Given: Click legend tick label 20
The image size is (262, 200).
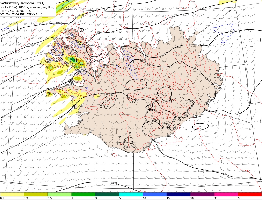Looking at the screenshot, I should [192, 198].
